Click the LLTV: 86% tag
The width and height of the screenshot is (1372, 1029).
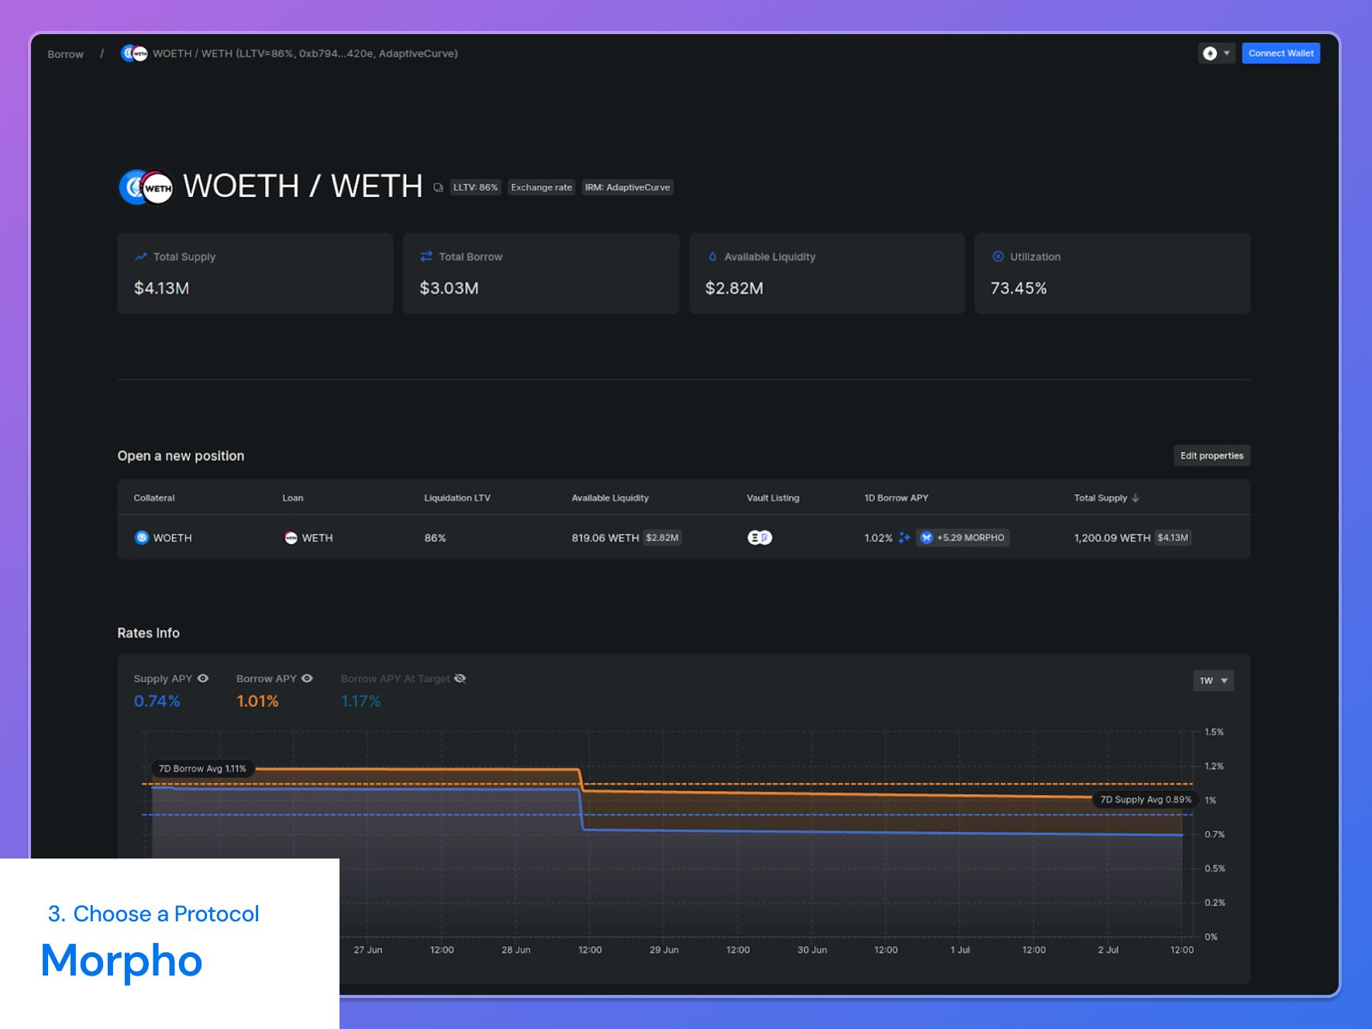point(475,188)
